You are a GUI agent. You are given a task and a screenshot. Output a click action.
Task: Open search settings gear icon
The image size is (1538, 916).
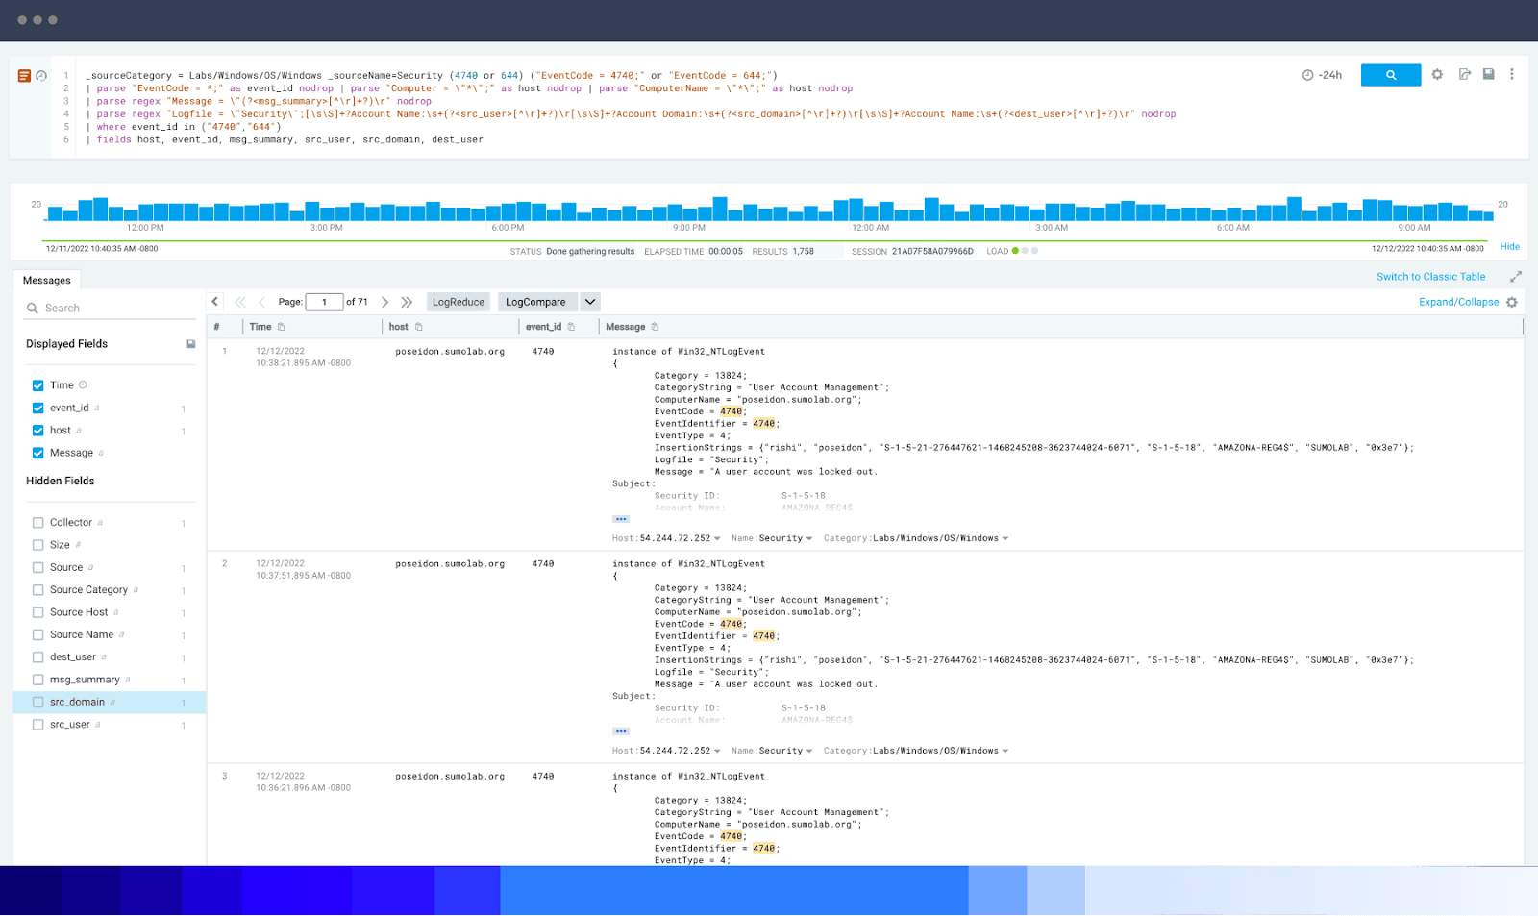tap(1437, 74)
